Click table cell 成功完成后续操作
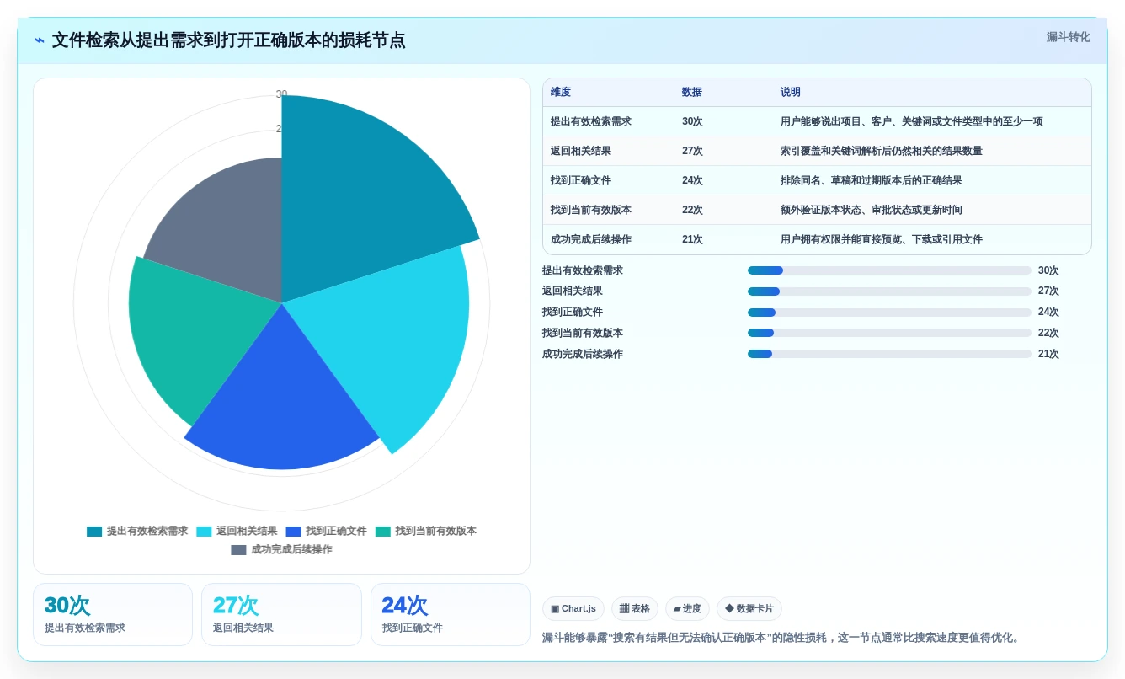This screenshot has width=1125, height=679. click(x=591, y=239)
